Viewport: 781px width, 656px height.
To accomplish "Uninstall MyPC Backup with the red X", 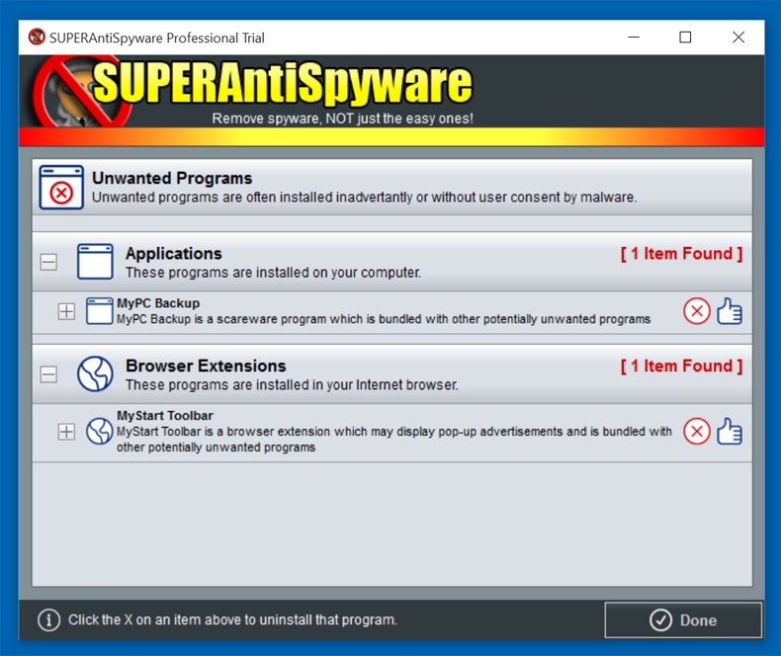I will 696,311.
